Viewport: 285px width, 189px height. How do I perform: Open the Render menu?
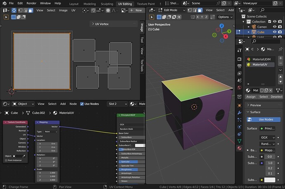coord(31,3)
